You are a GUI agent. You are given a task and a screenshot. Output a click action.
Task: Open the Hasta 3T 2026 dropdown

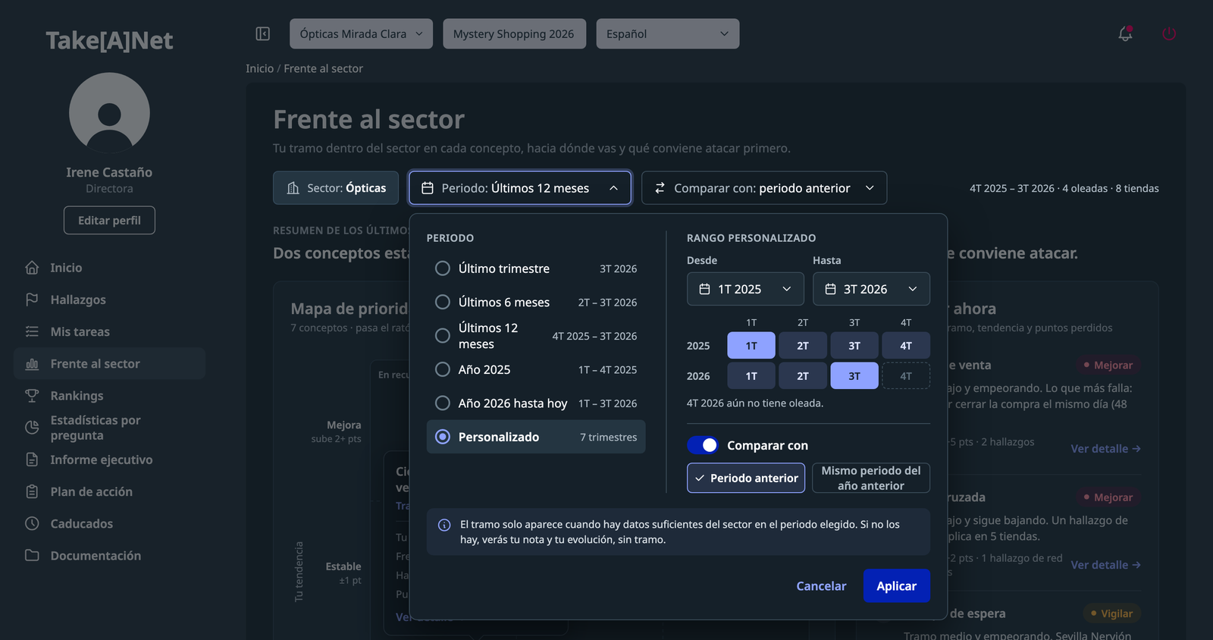871,289
